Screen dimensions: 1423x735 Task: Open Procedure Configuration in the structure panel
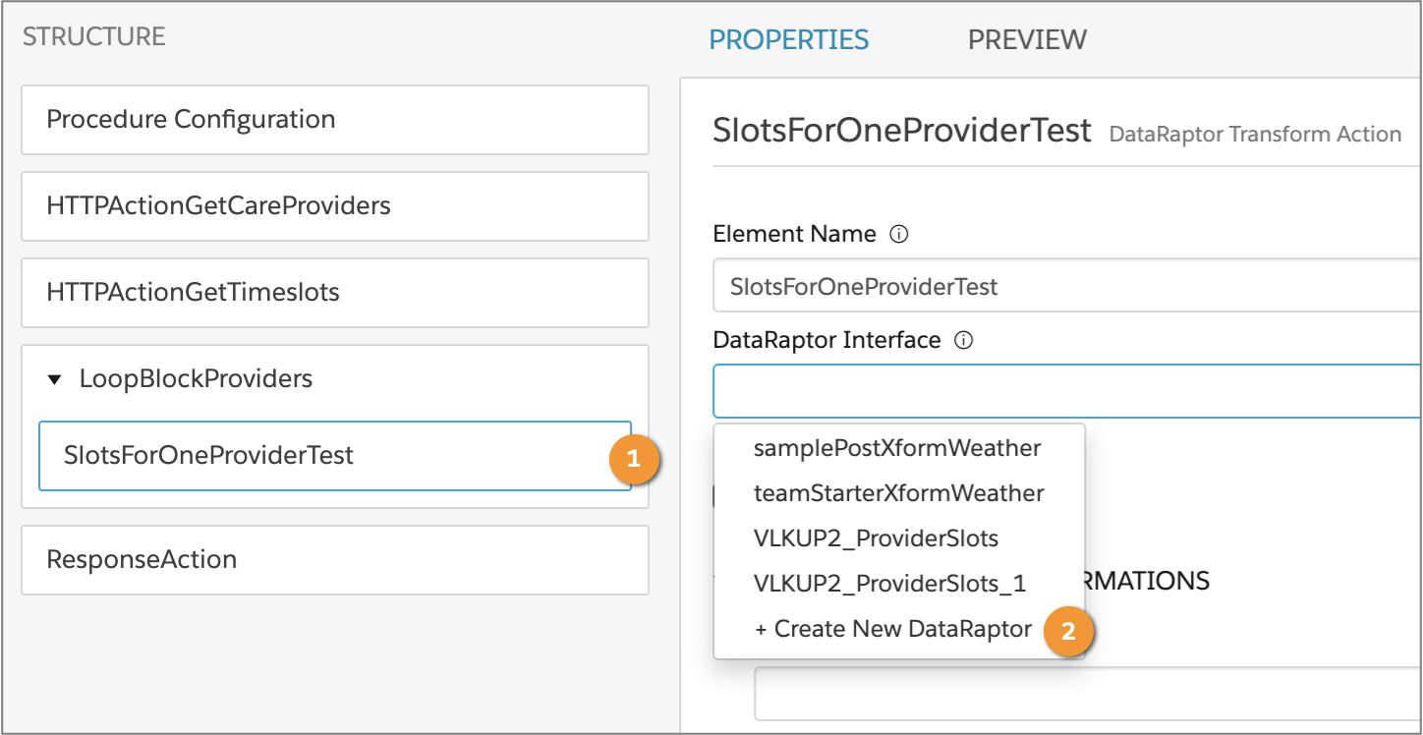click(190, 119)
